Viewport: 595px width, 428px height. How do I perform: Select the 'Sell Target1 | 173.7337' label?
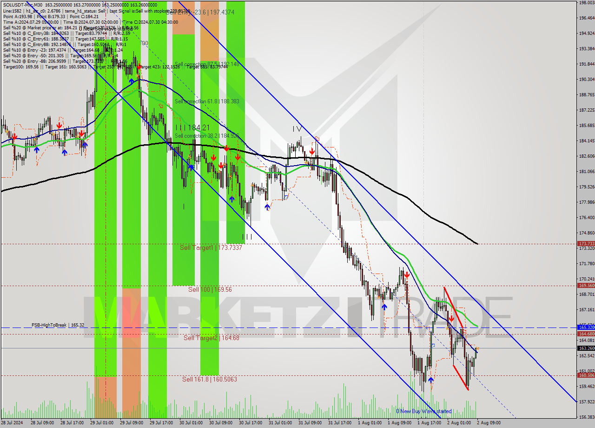point(211,247)
